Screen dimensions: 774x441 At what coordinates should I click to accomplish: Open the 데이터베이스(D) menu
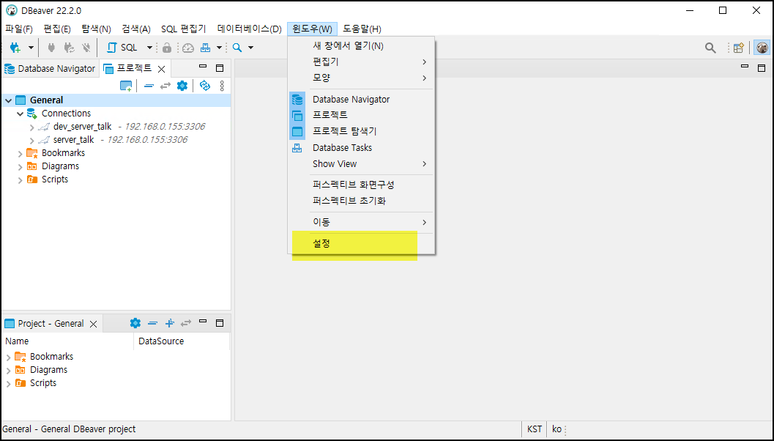tap(249, 29)
